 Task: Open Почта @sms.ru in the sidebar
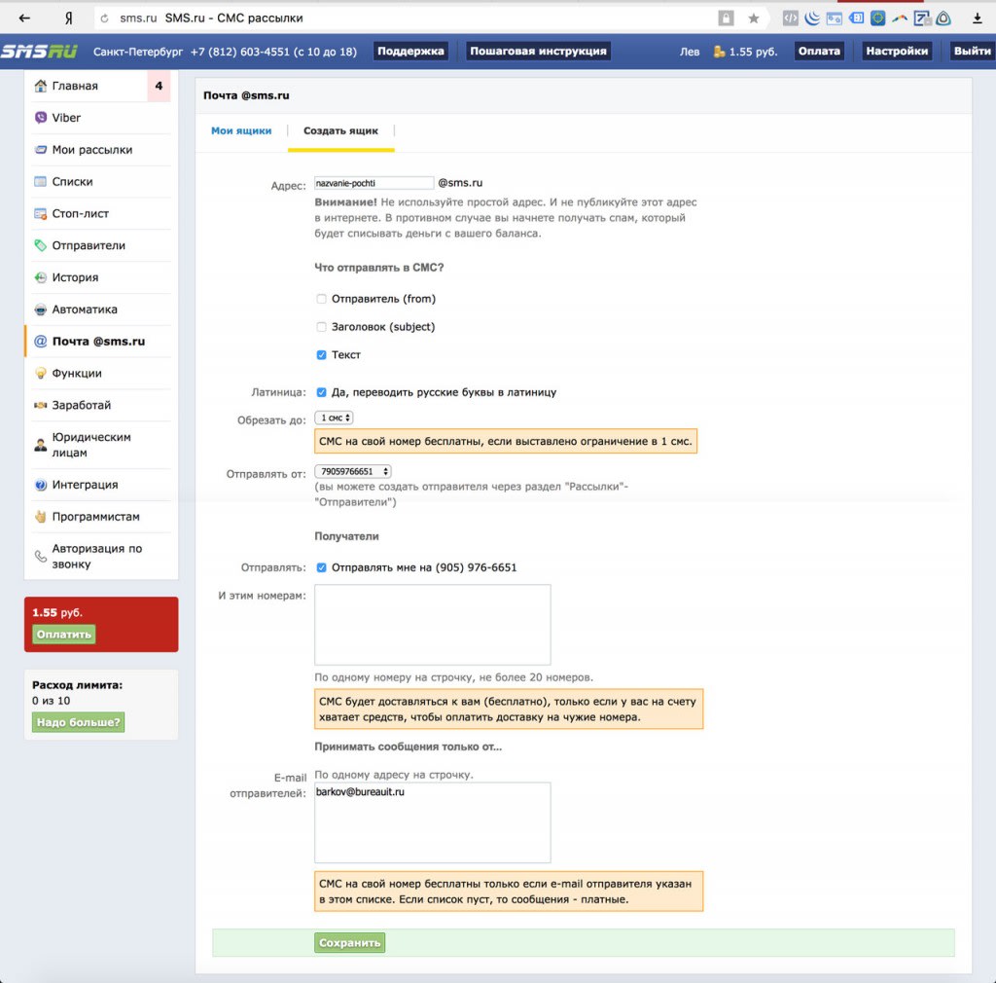click(x=101, y=342)
